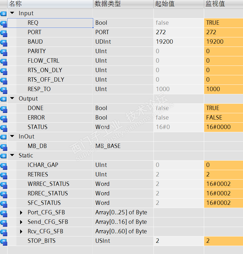243x254 pixels.
Task: Select the ICHAR_GAP name cell
Action: (x=50, y=165)
